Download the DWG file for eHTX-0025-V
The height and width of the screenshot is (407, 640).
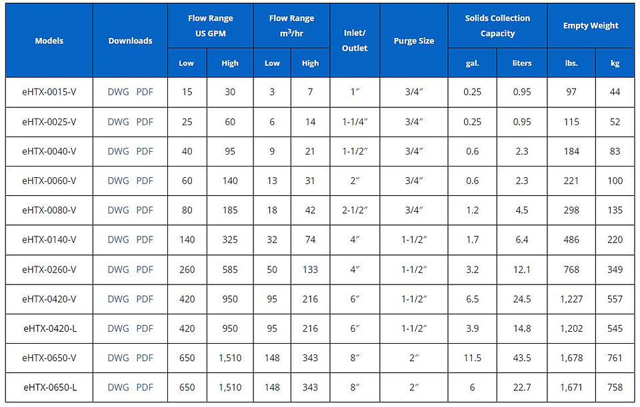(x=118, y=122)
